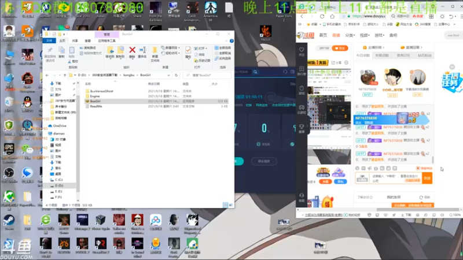Switch Explorer to details view icon in status bar
The width and height of the screenshot is (463, 260).
click(225, 205)
